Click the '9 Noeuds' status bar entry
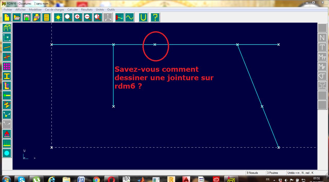 click(255, 173)
